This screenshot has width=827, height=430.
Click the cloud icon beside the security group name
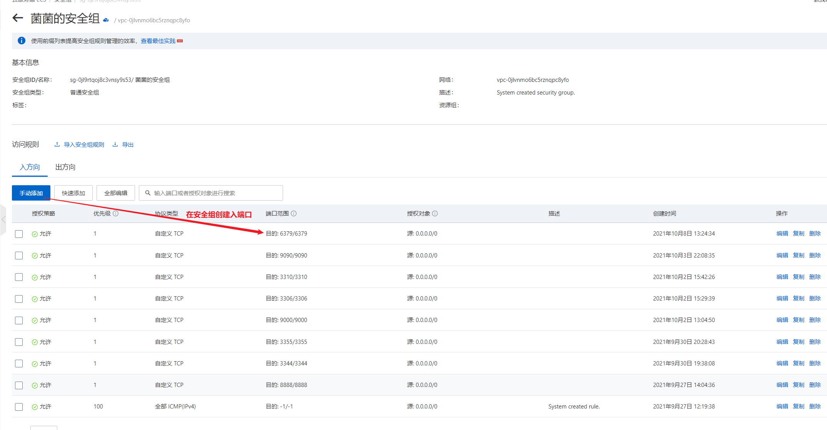click(x=106, y=20)
